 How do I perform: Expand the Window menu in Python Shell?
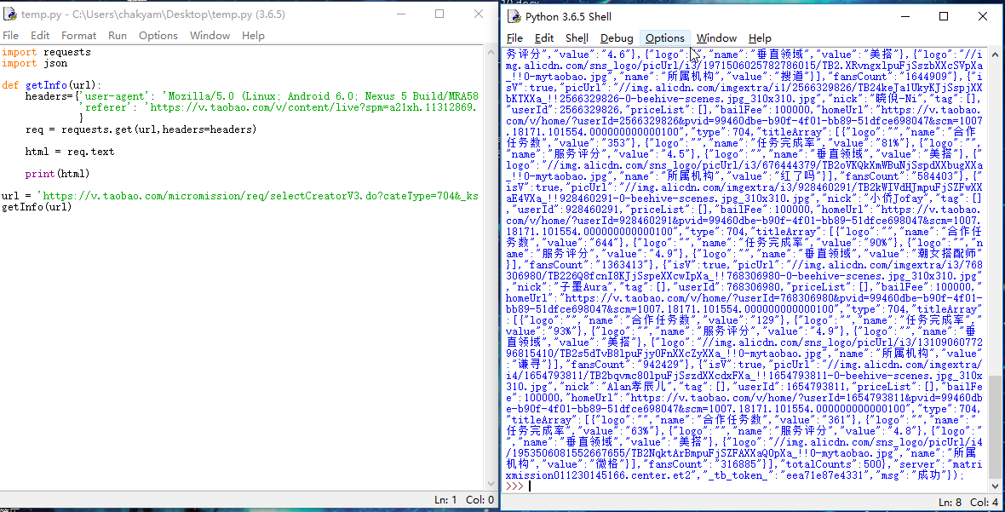716,38
